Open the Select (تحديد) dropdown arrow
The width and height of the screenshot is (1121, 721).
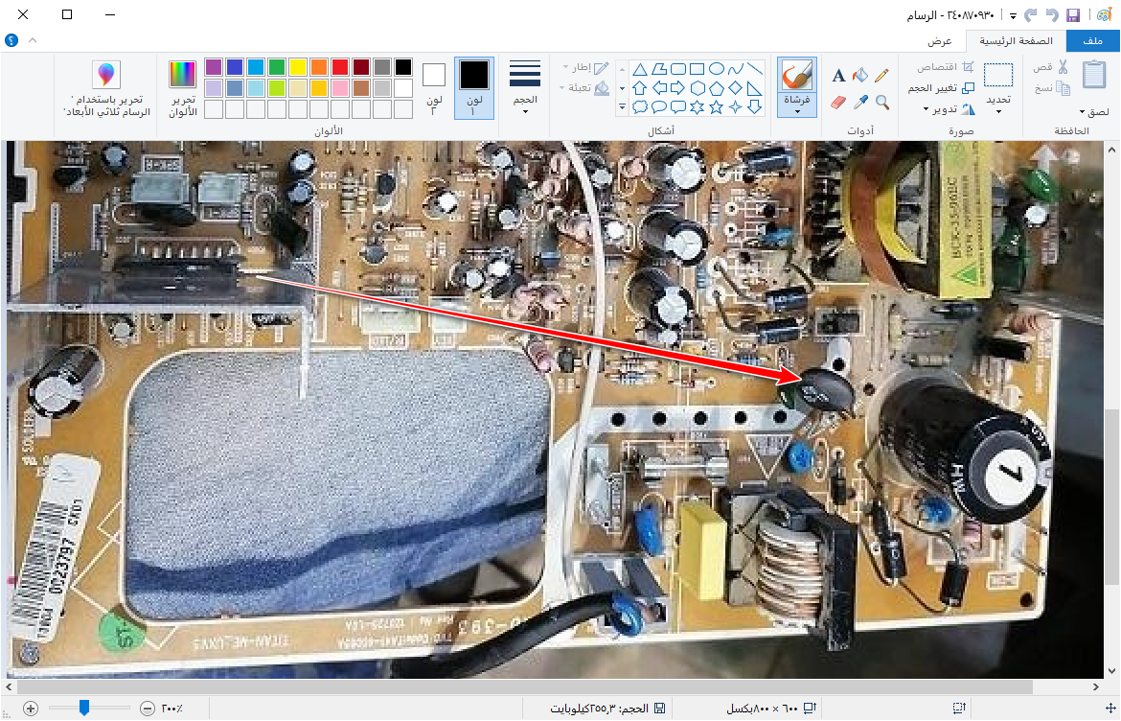click(x=998, y=112)
